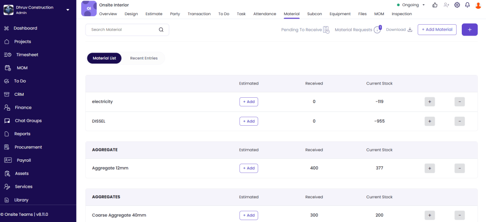Screen dimensions: 486x222
Task: Open the Procurement sidebar item
Action: pos(28,147)
